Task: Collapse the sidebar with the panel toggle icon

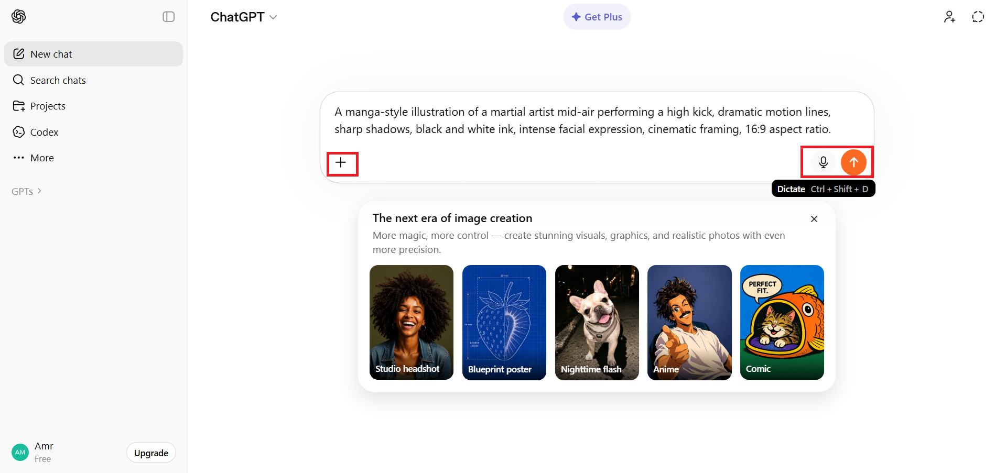Action: (x=169, y=17)
